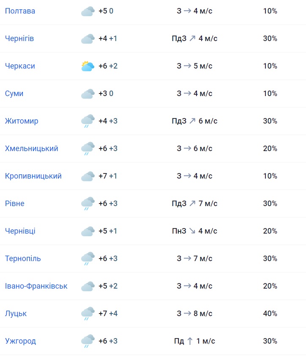Screen dimensions: 306x358
Task: Open the Хмельницький forecast link
Action: click(x=32, y=149)
